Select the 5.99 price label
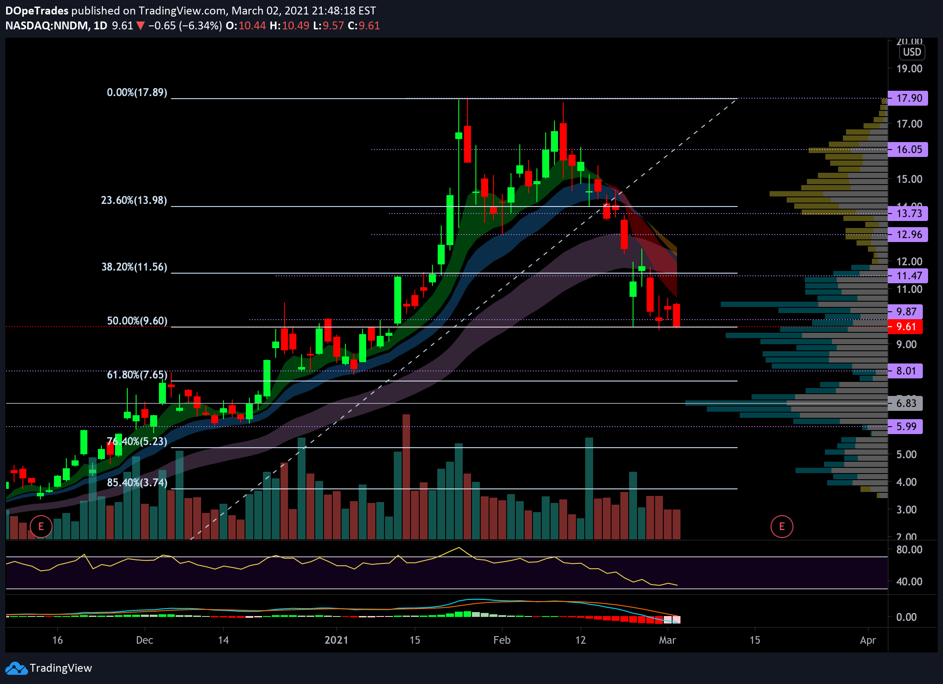 coord(905,427)
